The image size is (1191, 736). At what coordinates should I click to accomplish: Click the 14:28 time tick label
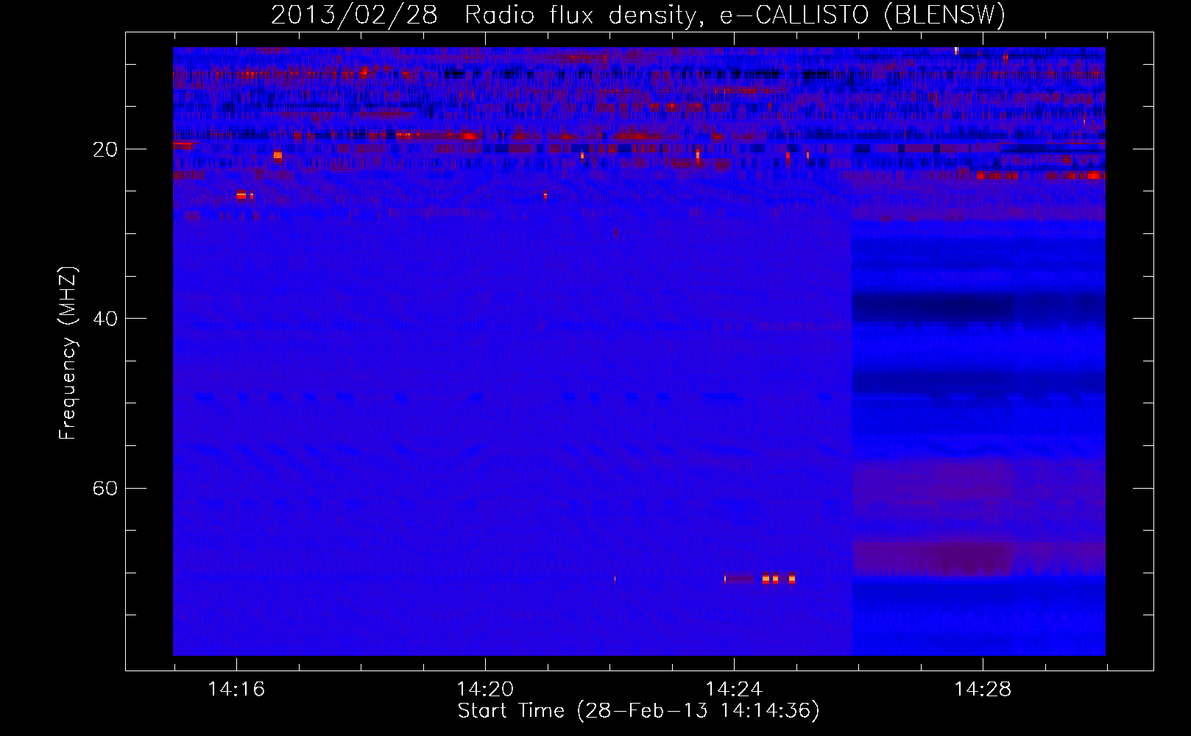point(983,689)
